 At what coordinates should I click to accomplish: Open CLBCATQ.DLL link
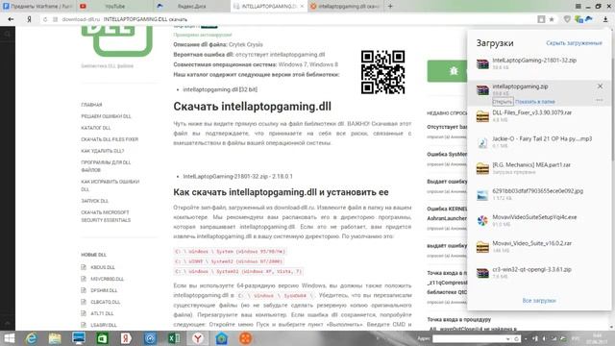(x=106, y=302)
